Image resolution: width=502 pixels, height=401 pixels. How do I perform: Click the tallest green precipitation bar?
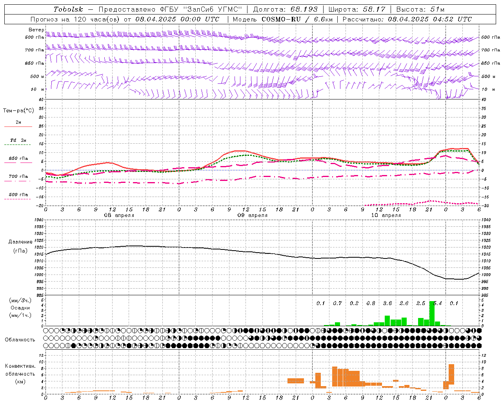coord(432,313)
